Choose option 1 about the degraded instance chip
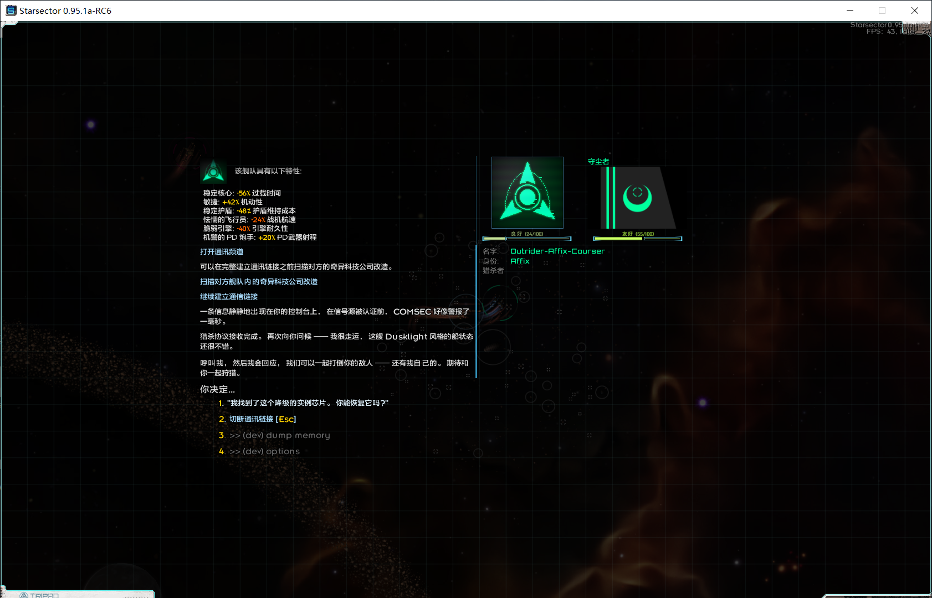This screenshot has width=932, height=598. (307, 403)
